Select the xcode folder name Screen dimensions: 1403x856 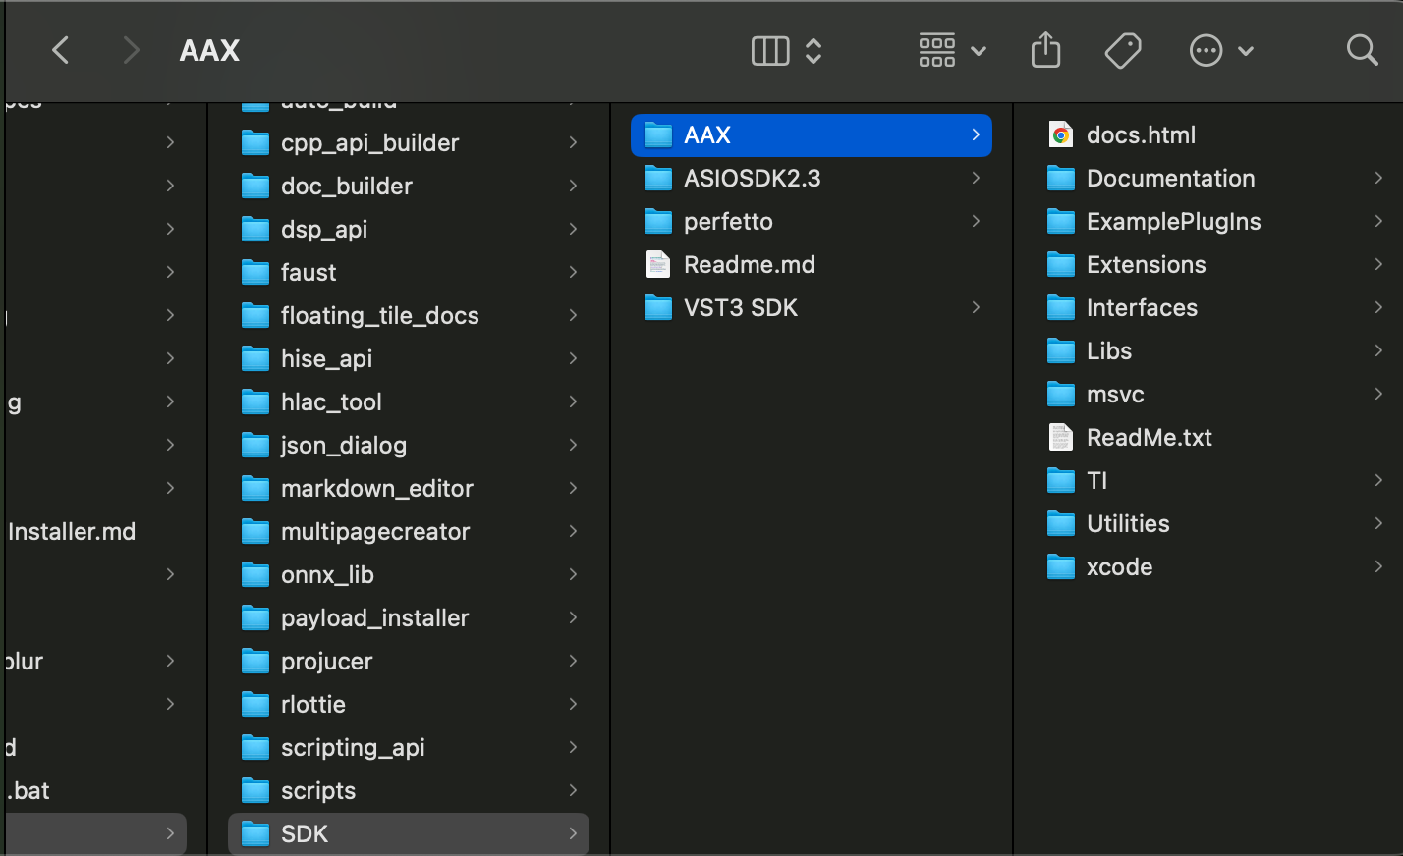(x=1119, y=567)
